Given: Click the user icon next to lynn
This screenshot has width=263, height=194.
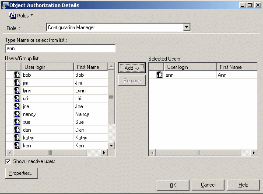Looking at the screenshot, I should tap(17, 91).
